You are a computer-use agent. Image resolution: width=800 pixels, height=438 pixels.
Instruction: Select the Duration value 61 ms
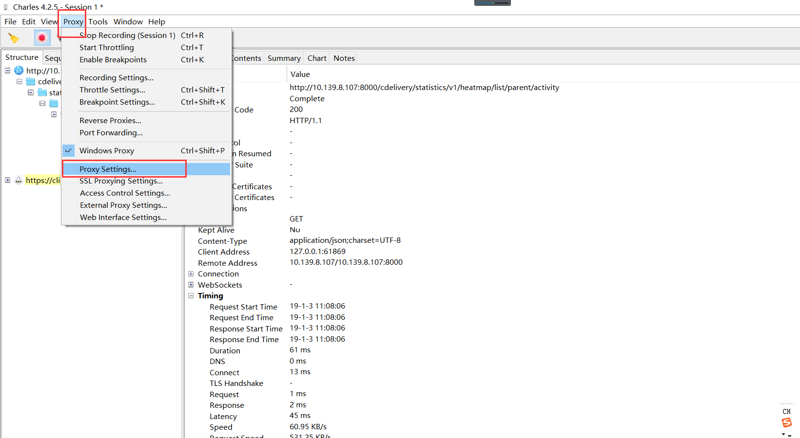click(x=300, y=349)
